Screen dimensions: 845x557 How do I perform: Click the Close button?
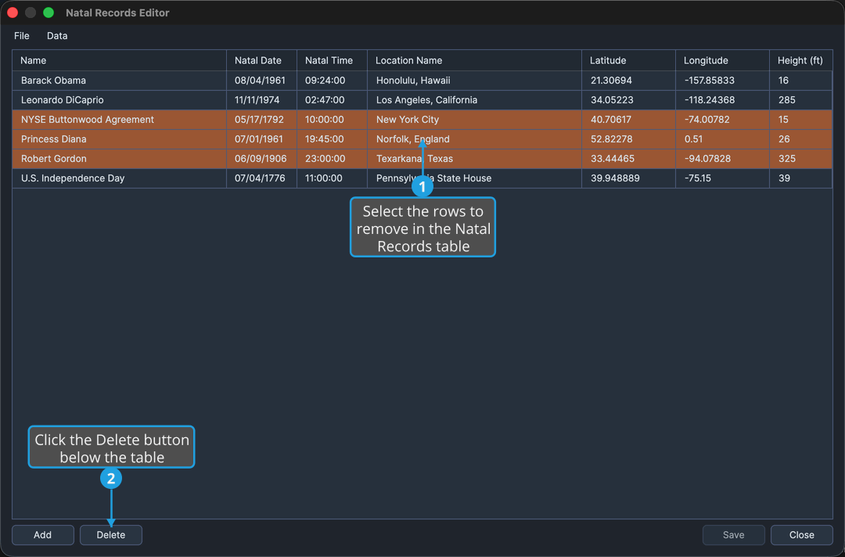pyautogui.click(x=802, y=535)
